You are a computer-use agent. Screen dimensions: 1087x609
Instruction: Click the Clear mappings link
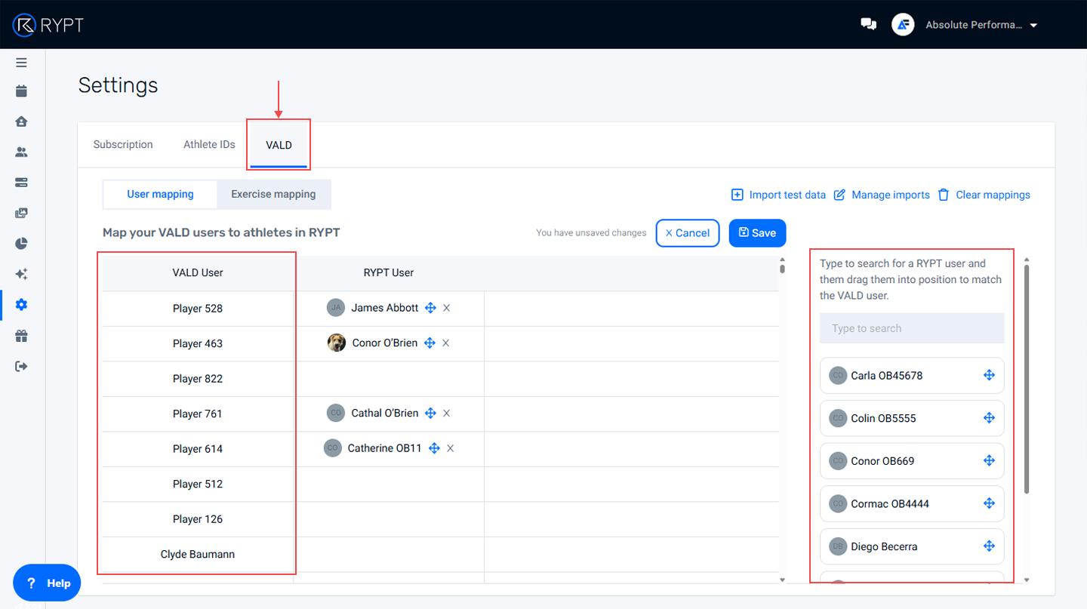coord(984,195)
